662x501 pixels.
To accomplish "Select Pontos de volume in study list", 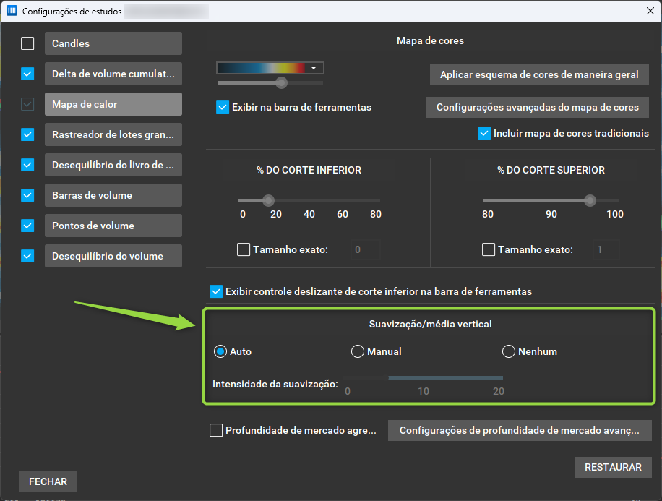I will click(x=113, y=226).
